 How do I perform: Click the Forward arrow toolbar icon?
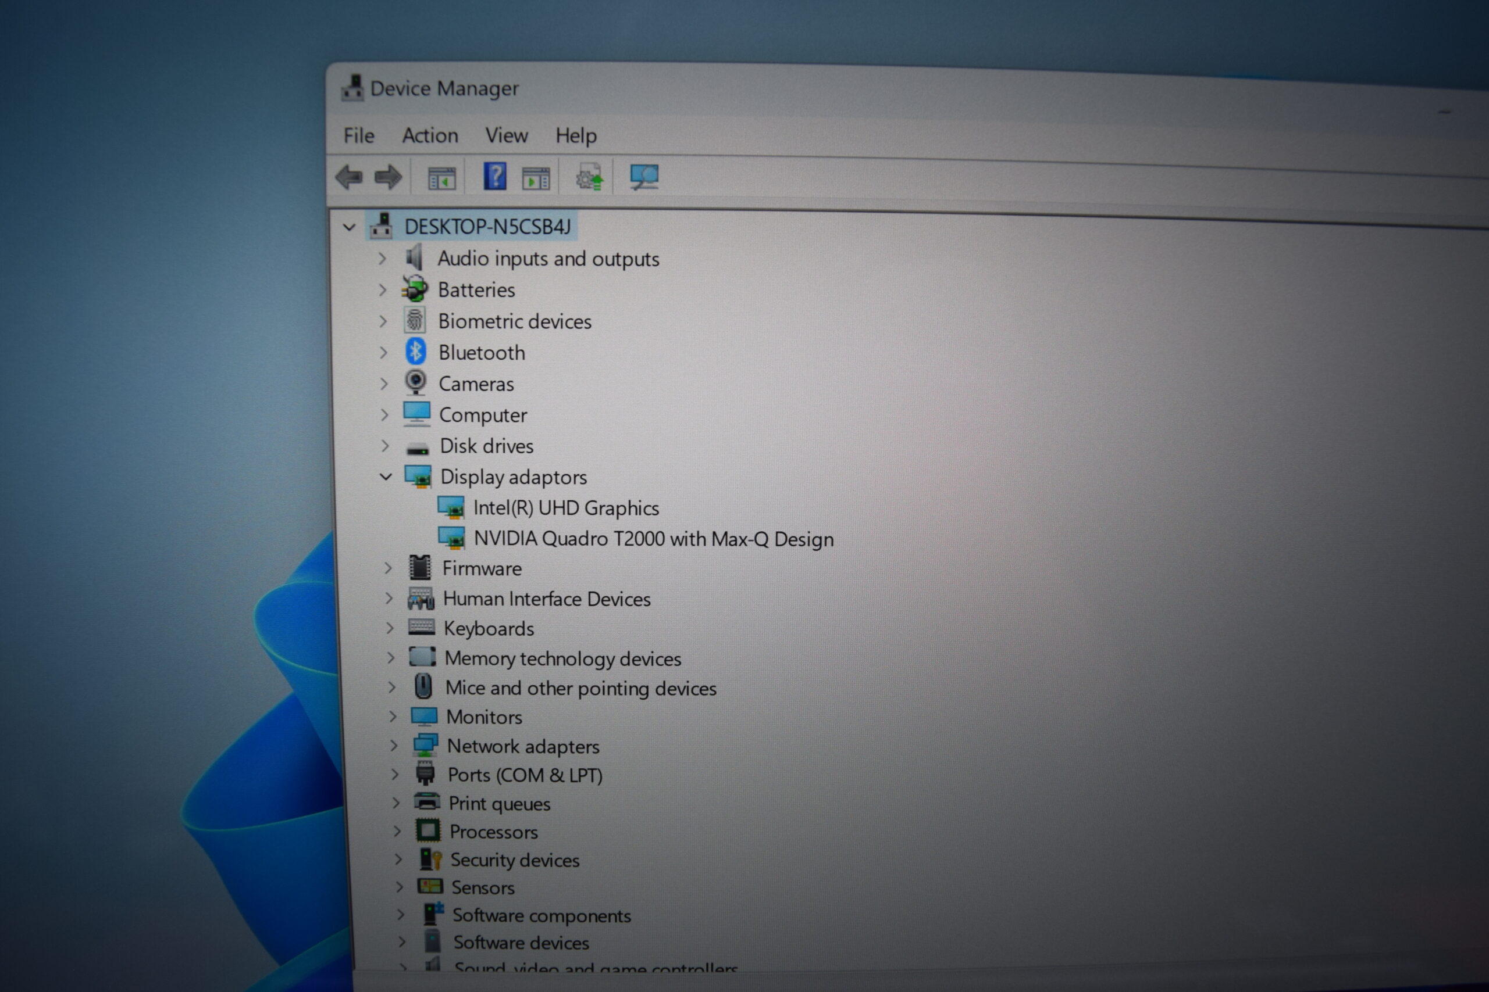(x=388, y=177)
